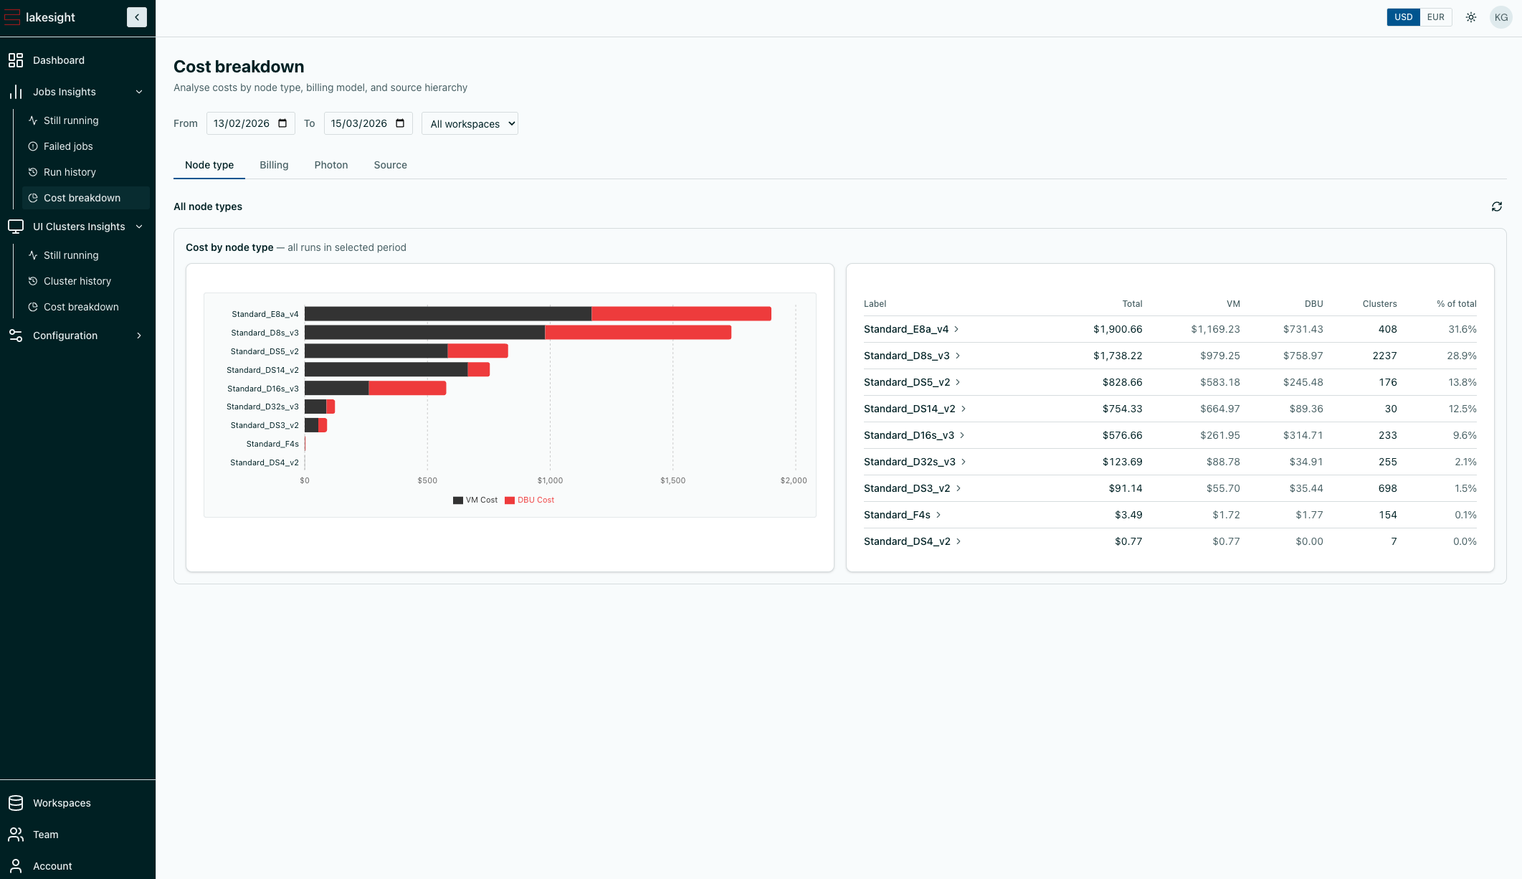The image size is (1522, 879).
Task: Switch currency to EUR
Action: pyautogui.click(x=1435, y=17)
